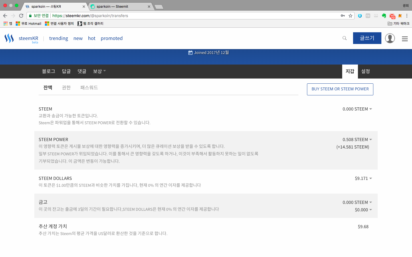Click the 추산 계정 가치 heading
The image size is (412, 257).
pos(53,226)
